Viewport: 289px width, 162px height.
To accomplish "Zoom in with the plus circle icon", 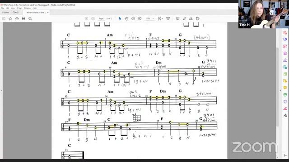I will click(140, 18).
